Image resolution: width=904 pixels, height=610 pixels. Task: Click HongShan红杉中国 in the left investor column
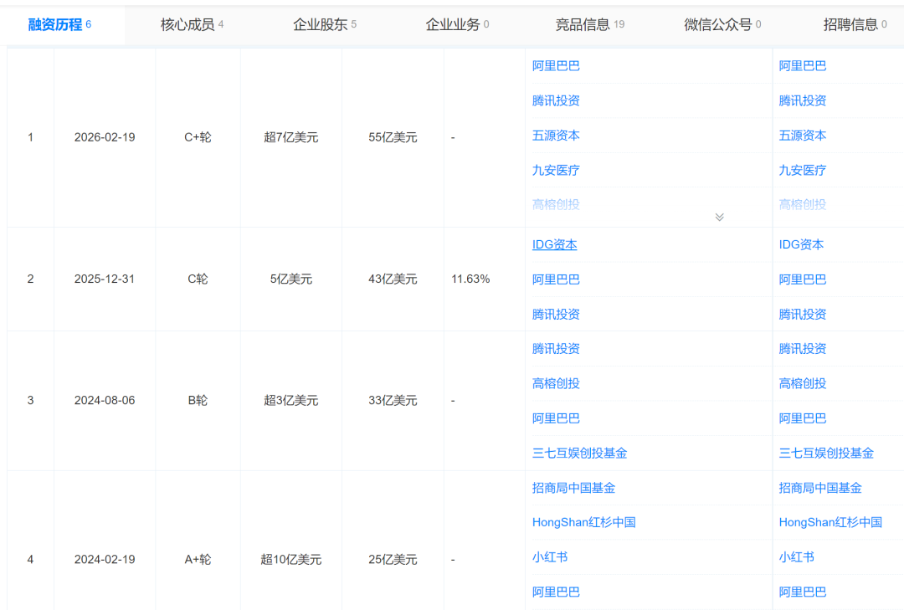pos(583,522)
